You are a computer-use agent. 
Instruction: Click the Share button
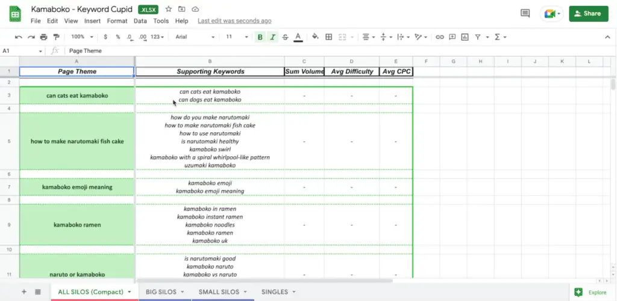pyautogui.click(x=589, y=13)
